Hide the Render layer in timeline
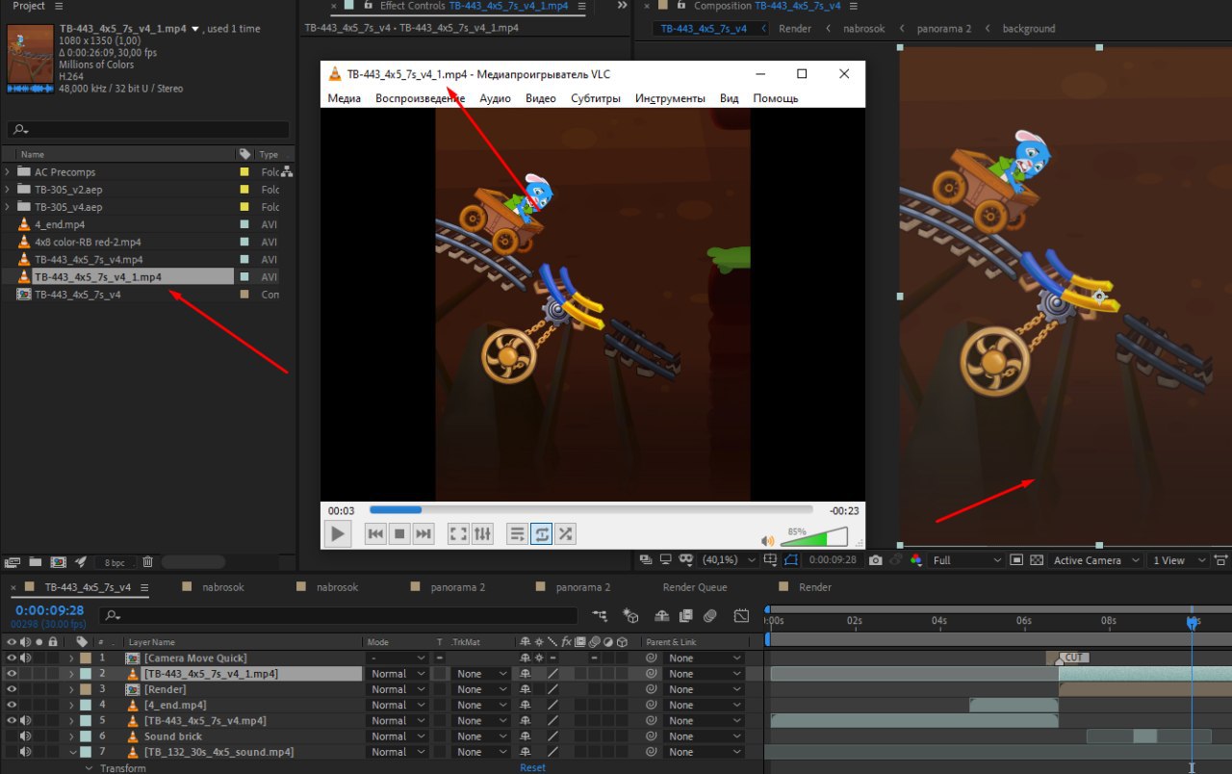1232x774 pixels. click(x=12, y=689)
